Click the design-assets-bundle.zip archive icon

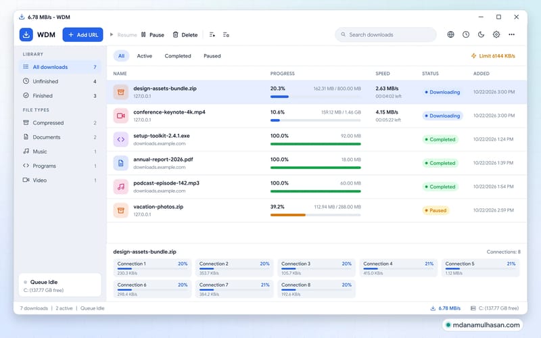pyautogui.click(x=121, y=92)
